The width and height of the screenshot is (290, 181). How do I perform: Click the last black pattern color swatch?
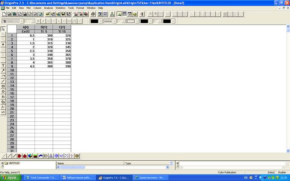167,21
